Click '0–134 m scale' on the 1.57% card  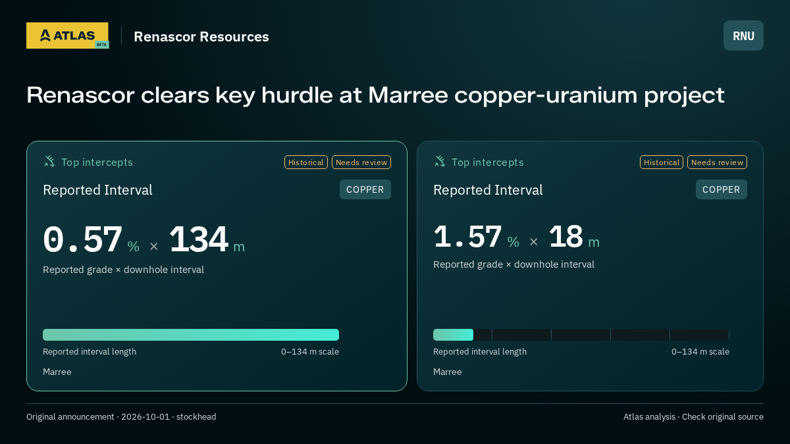pos(700,352)
